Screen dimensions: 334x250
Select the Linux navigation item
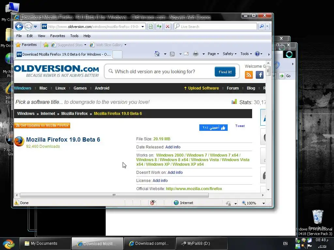[60, 88]
